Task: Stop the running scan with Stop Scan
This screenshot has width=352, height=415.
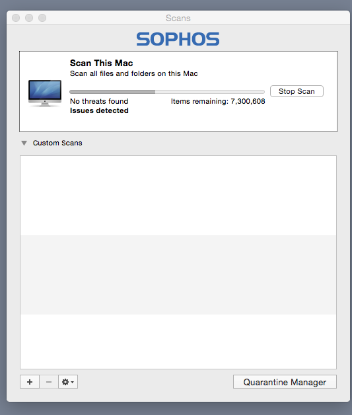Action: click(x=297, y=91)
